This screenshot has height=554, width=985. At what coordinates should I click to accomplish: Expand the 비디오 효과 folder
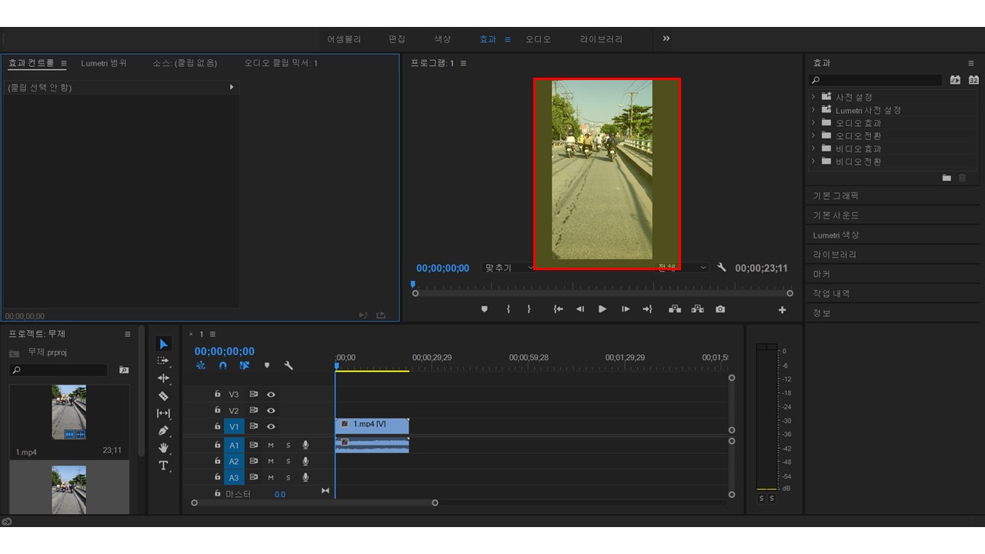coord(813,149)
